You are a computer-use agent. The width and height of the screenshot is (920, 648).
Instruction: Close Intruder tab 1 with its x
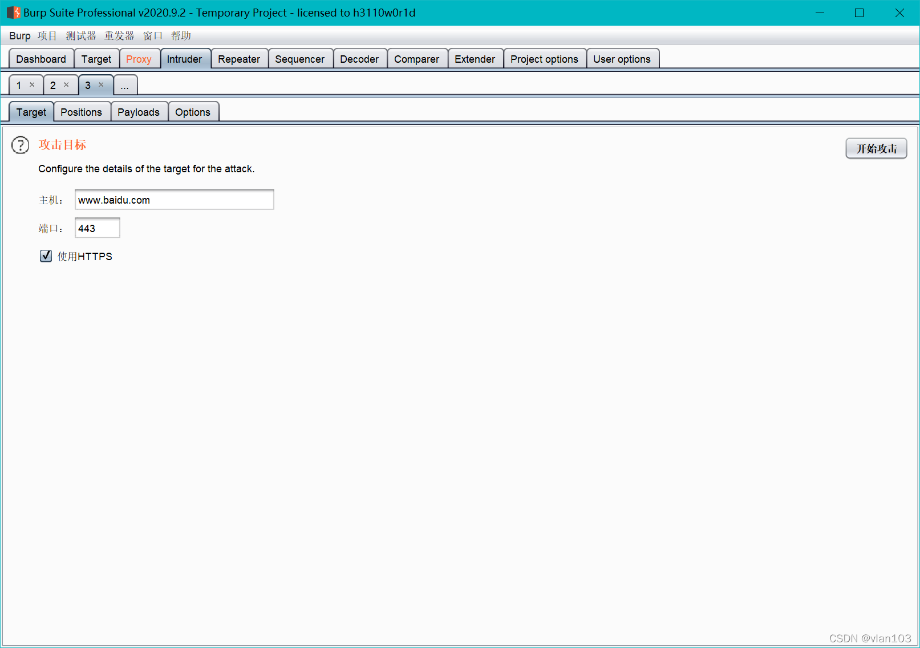(x=32, y=85)
